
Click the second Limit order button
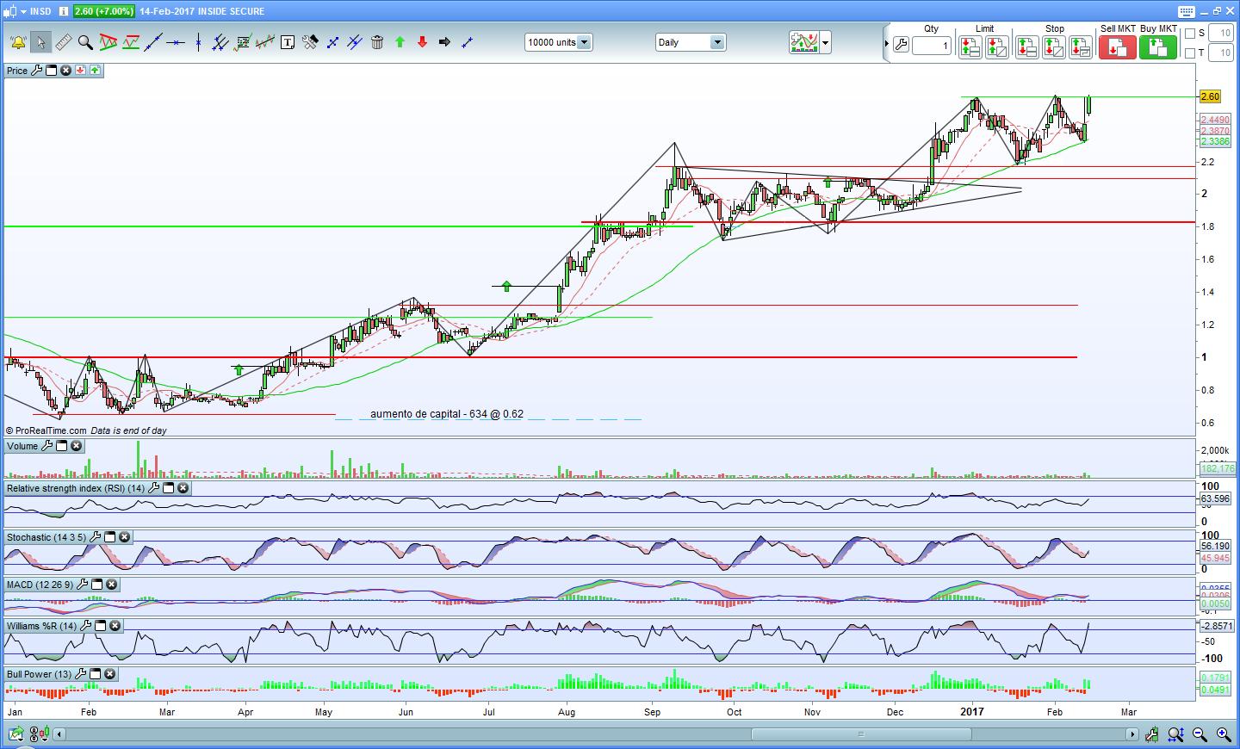pyautogui.click(x=997, y=47)
